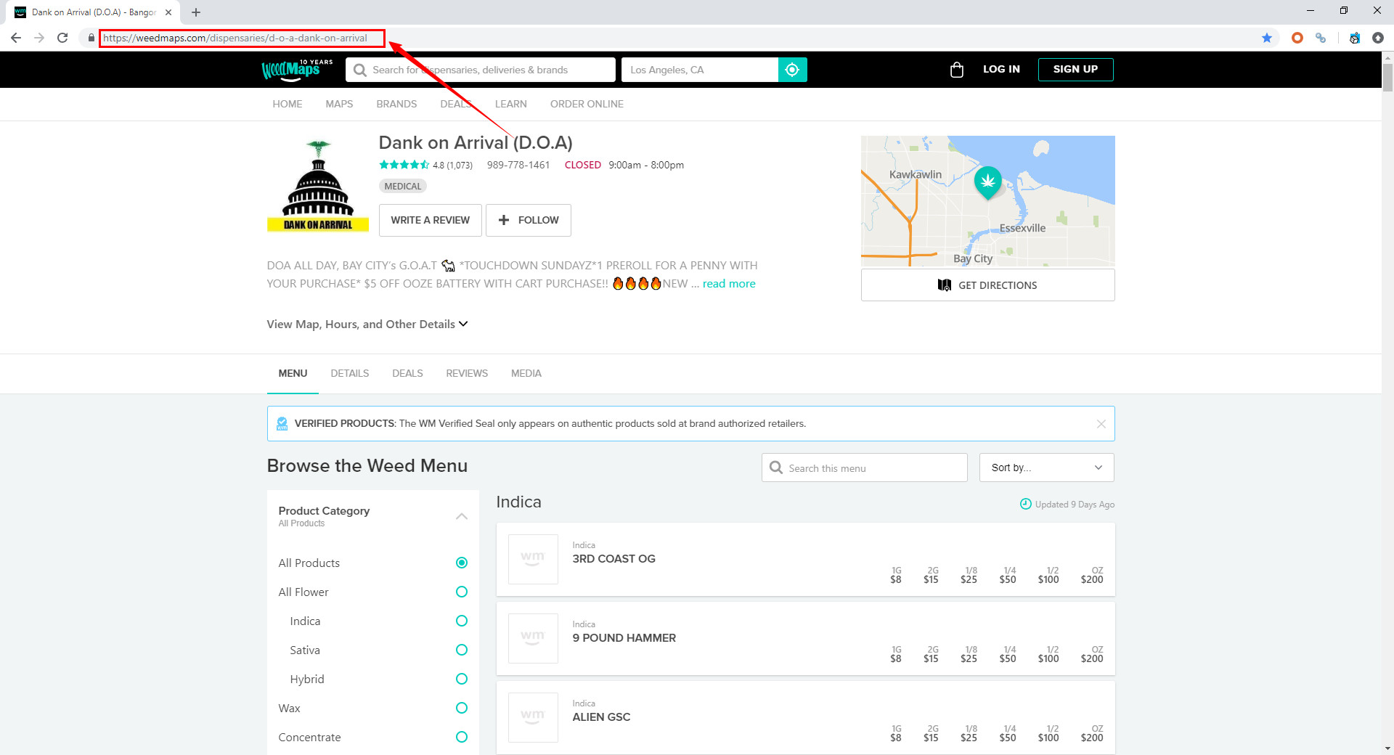Screen dimensions: 1394x755
Task: Open the BRANDS navigation item
Action: 396,104
